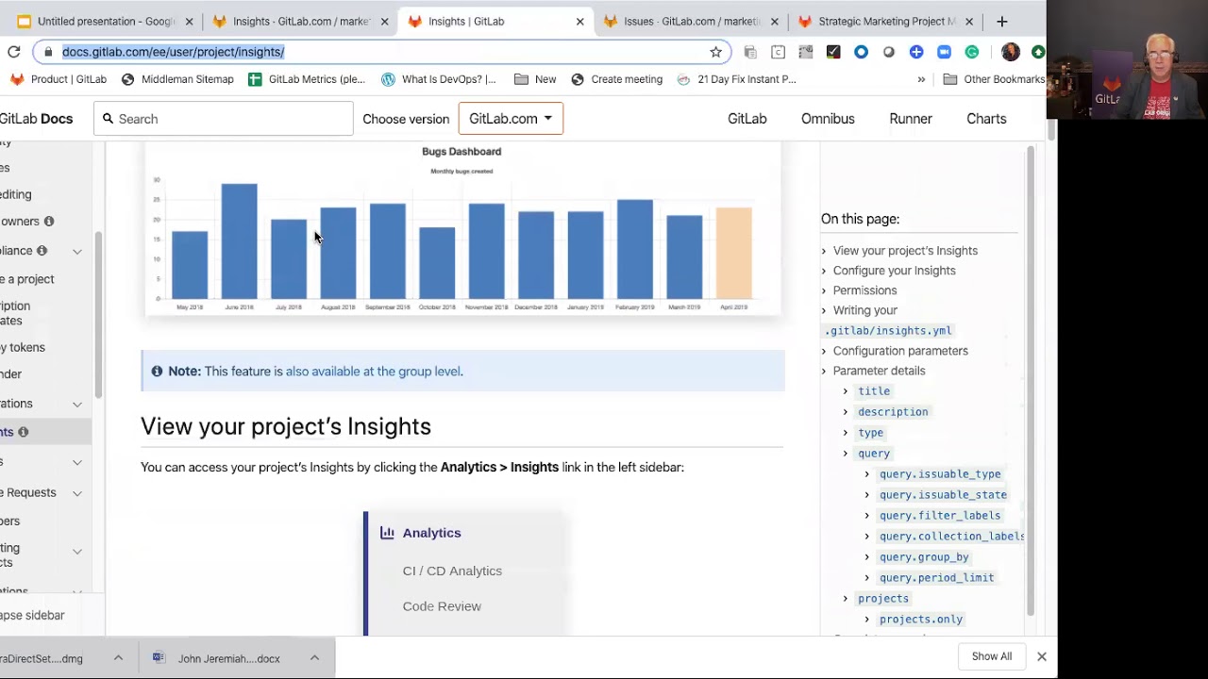Expand 'View your project's Insights' in page contents

[824, 251]
